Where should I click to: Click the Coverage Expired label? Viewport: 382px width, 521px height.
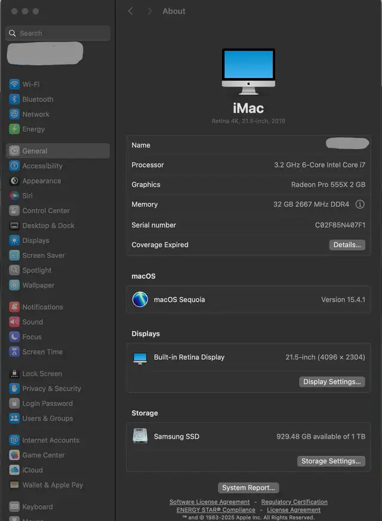[x=160, y=245]
